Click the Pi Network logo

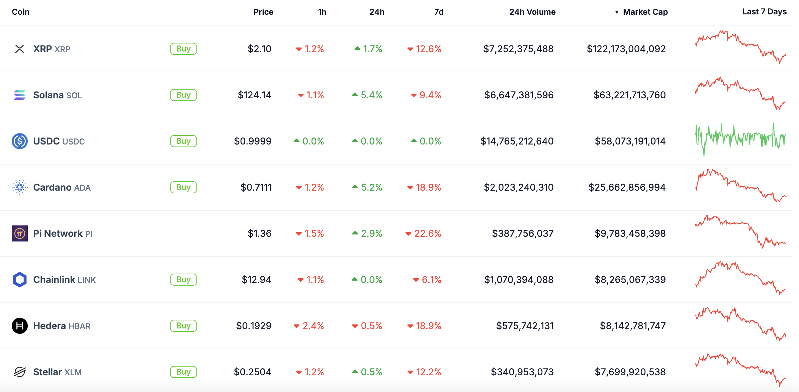[20, 233]
